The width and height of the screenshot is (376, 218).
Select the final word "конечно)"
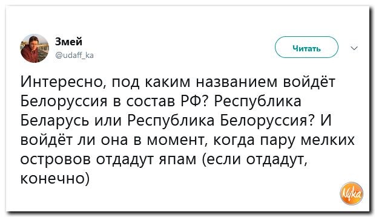[x=55, y=179]
